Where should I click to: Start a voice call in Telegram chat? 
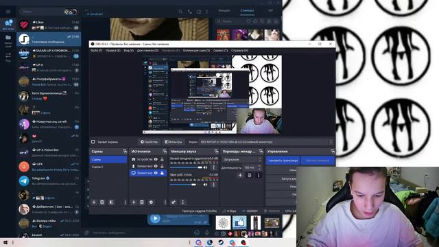click(x=190, y=12)
